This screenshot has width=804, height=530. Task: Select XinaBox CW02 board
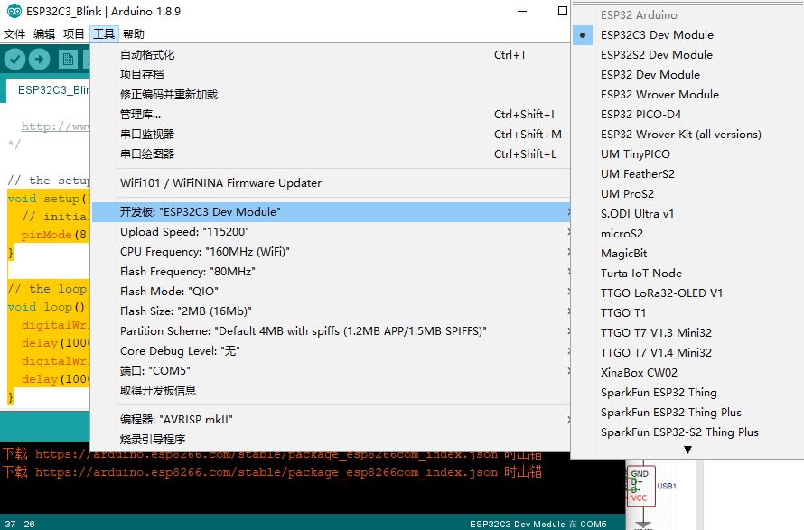coord(687,373)
